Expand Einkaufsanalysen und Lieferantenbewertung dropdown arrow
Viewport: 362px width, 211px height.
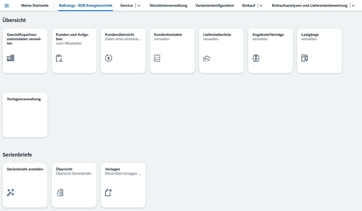(x=353, y=6)
